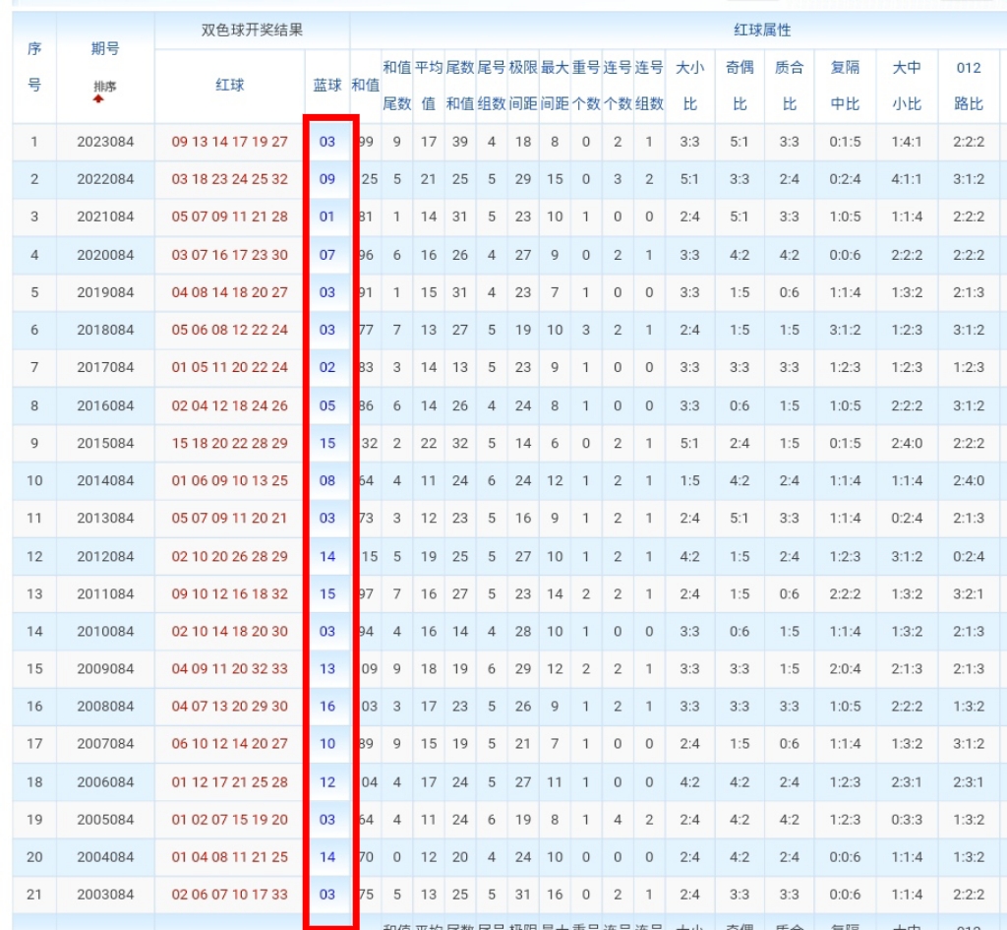This screenshot has width=1007, height=930.
Task: Click the 序号 column header
Action: (x=34, y=66)
